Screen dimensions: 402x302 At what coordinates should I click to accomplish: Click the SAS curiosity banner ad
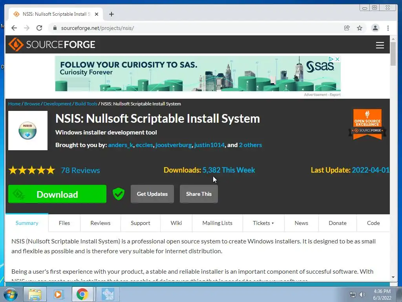click(x=198, y=74)
